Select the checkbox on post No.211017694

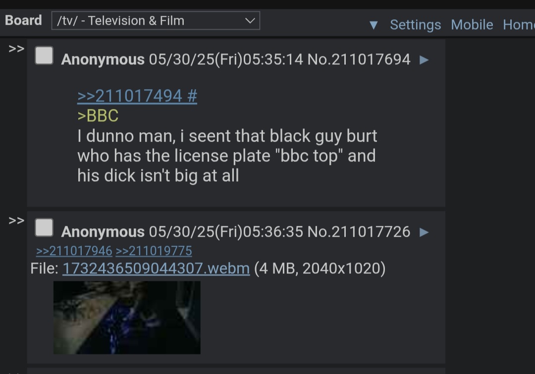click(44, 55)
